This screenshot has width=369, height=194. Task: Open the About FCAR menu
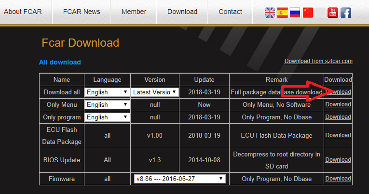pos(23,12)
